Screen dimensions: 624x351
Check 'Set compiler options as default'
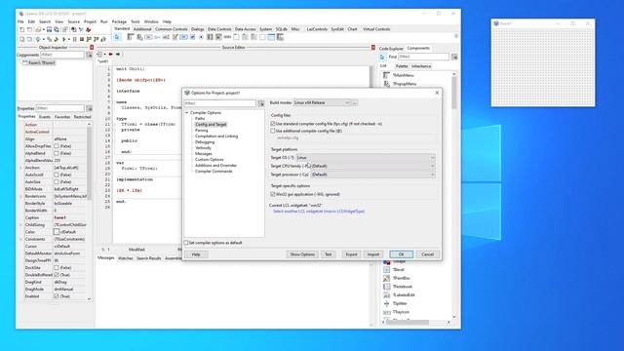pos(186,243)
